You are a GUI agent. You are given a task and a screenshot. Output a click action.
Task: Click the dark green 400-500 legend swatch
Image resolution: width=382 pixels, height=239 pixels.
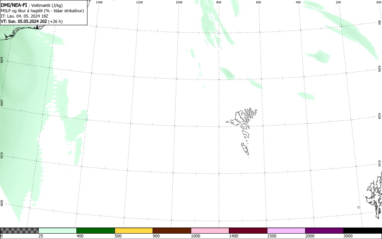pyautogui.click(x=95, y=231)
